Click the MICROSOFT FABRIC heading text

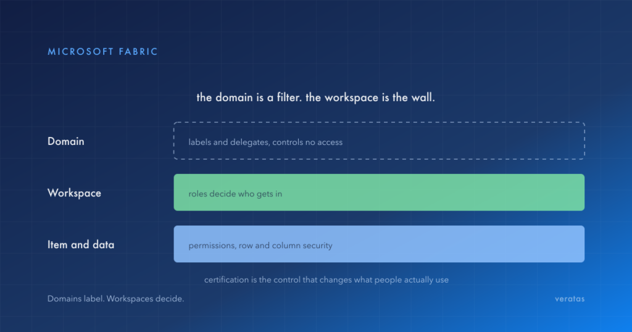pos(102,52)
